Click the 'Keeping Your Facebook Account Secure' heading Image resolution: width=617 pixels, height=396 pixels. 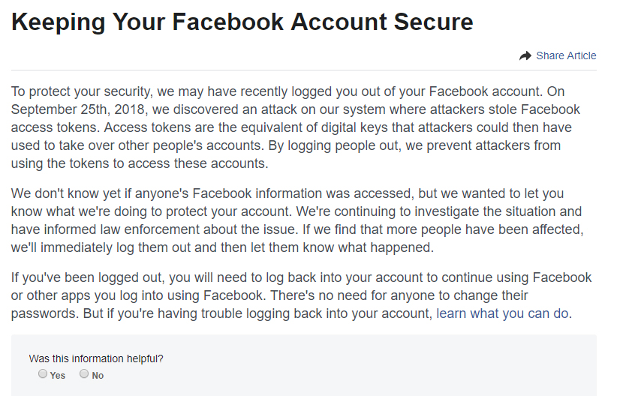pos(242,22)
